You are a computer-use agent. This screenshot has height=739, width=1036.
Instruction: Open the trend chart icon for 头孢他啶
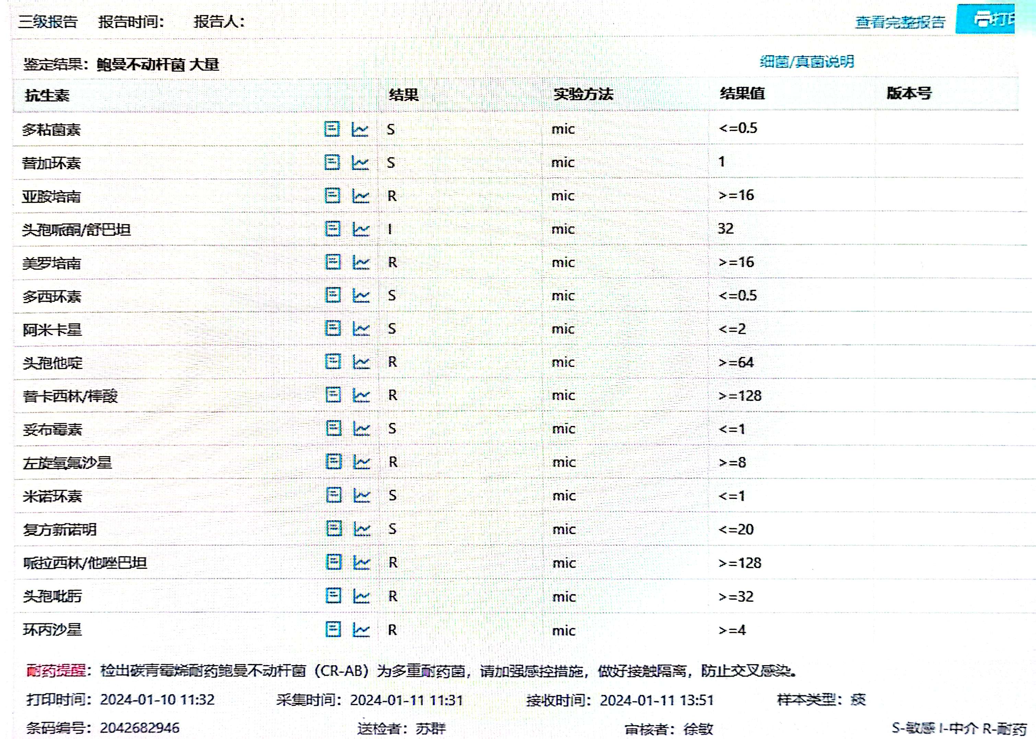(361, 362)
